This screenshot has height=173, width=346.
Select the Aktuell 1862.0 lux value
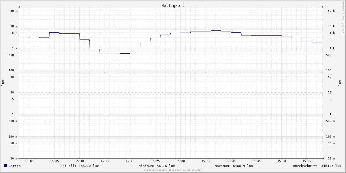tap(80, 166)
